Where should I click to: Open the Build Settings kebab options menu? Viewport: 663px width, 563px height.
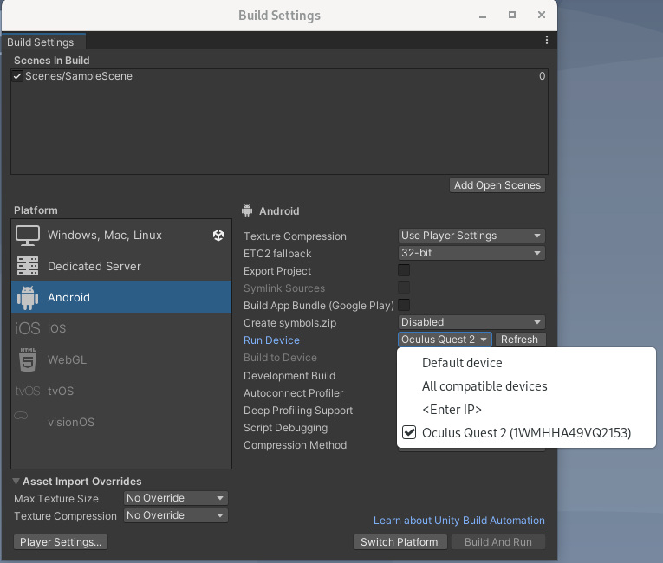pyautogui.click(x=547, y=41)
